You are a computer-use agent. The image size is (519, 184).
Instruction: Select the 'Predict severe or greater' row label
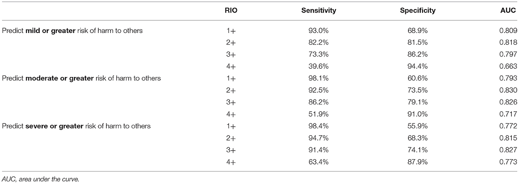[77, 126]
